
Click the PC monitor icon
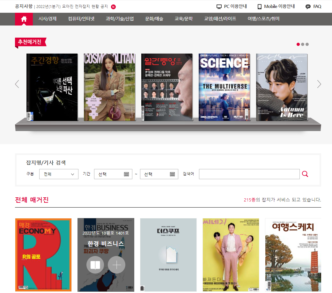click(x=219, y=7)
